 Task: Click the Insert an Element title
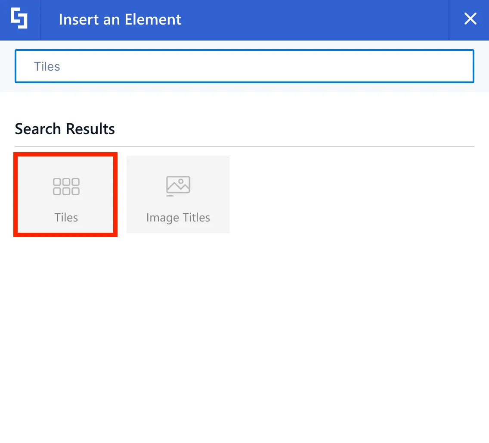120,20
